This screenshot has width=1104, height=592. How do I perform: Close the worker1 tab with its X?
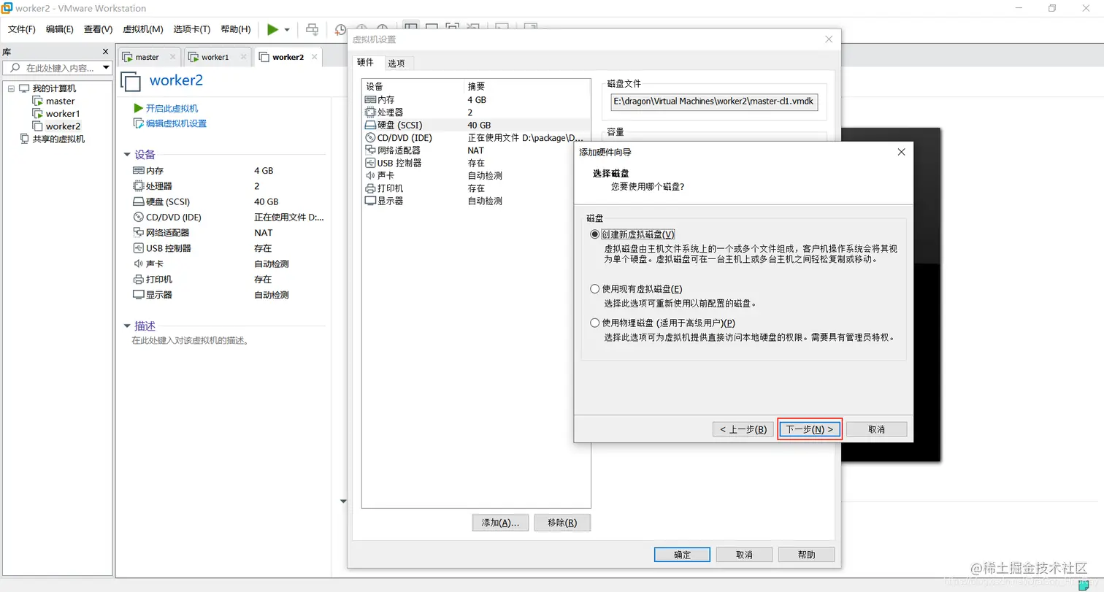[244, 56]
